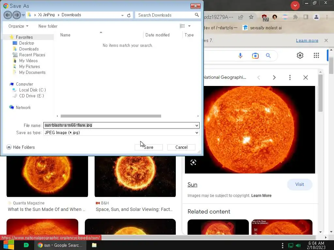Sort by Date modified column
The height and width of the screenshot is (250, 334).
[158, 35]
